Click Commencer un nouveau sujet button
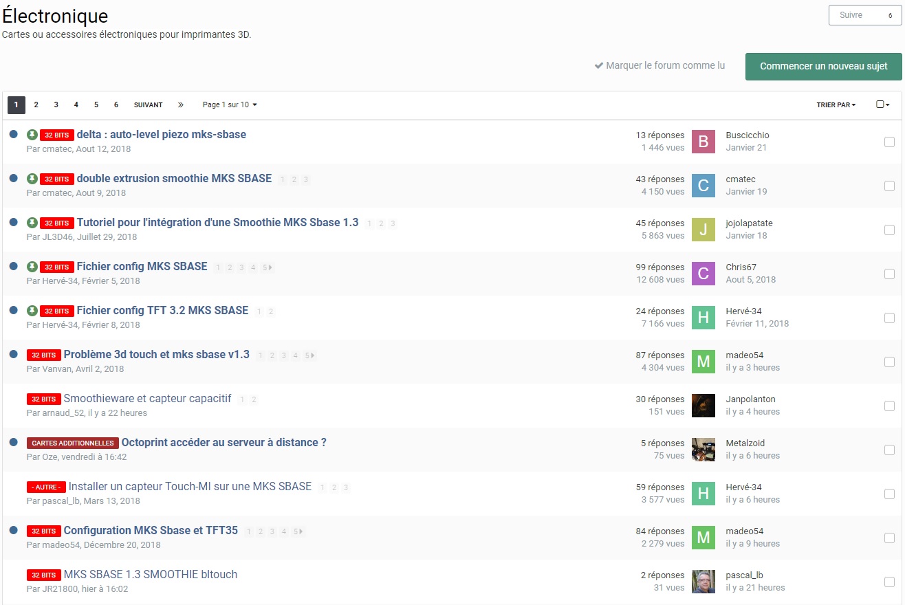Screen dimensions: 905x605 coord(824,67)
